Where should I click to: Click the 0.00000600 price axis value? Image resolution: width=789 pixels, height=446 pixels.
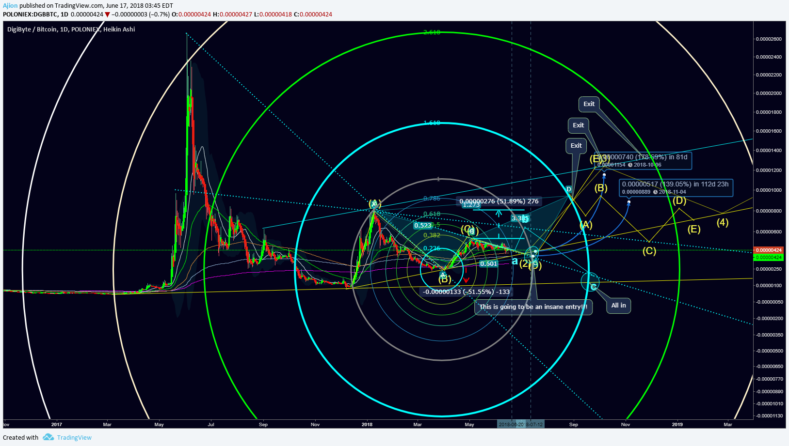(x=769, y=232)
